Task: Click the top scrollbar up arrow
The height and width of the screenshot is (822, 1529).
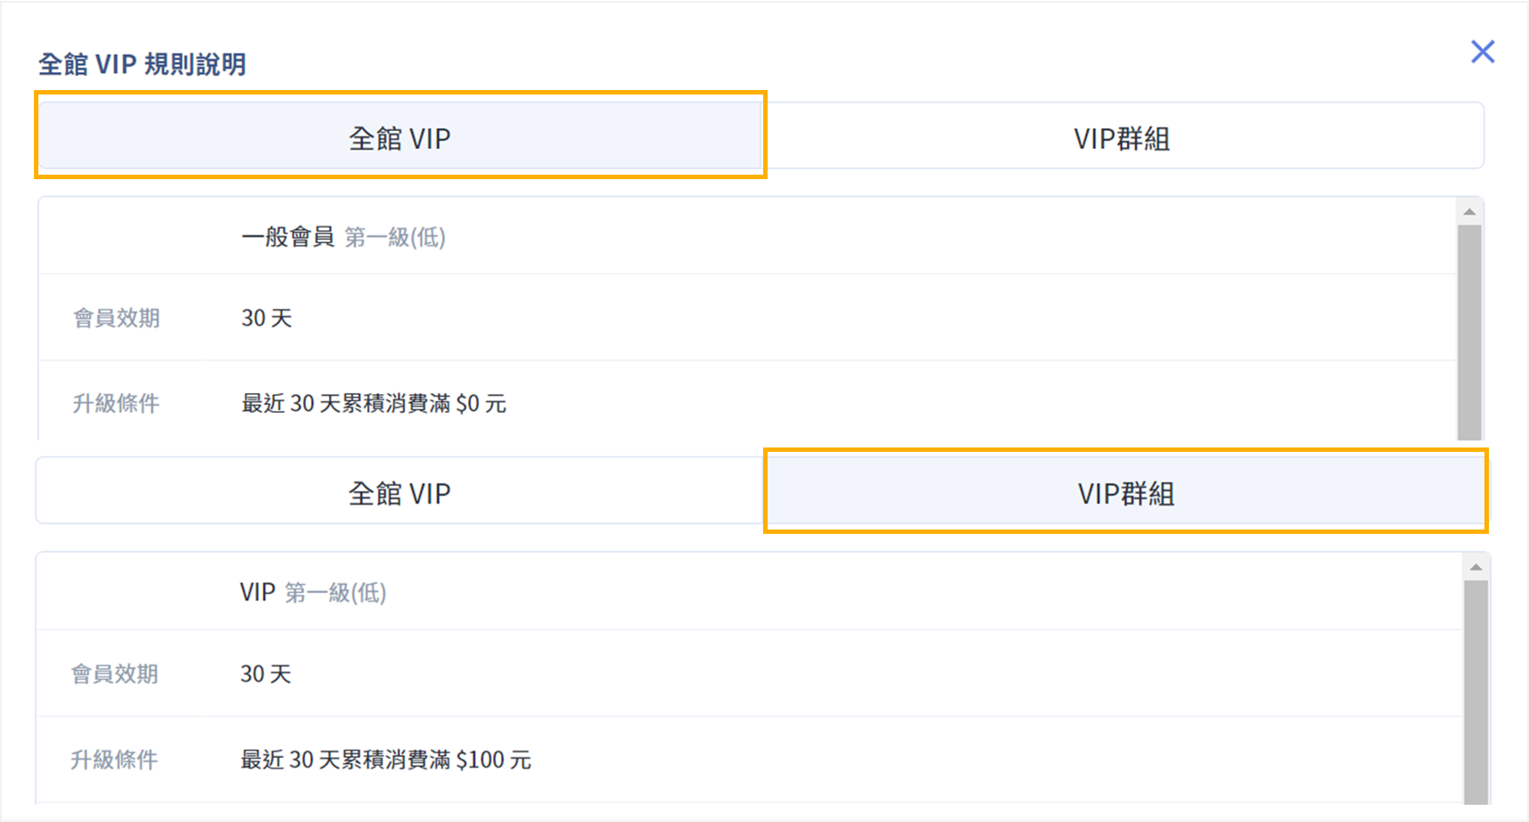Action: (x=1471, y=210)
